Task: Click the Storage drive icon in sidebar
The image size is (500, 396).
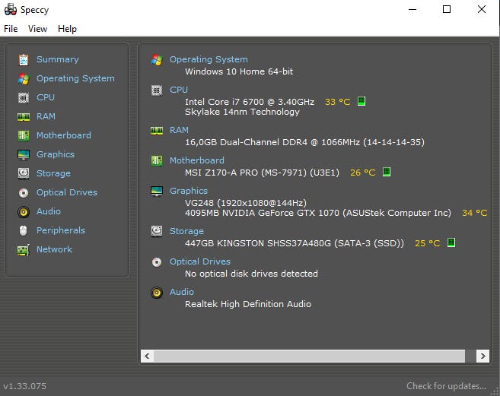Action: click(x=23, y=173)
